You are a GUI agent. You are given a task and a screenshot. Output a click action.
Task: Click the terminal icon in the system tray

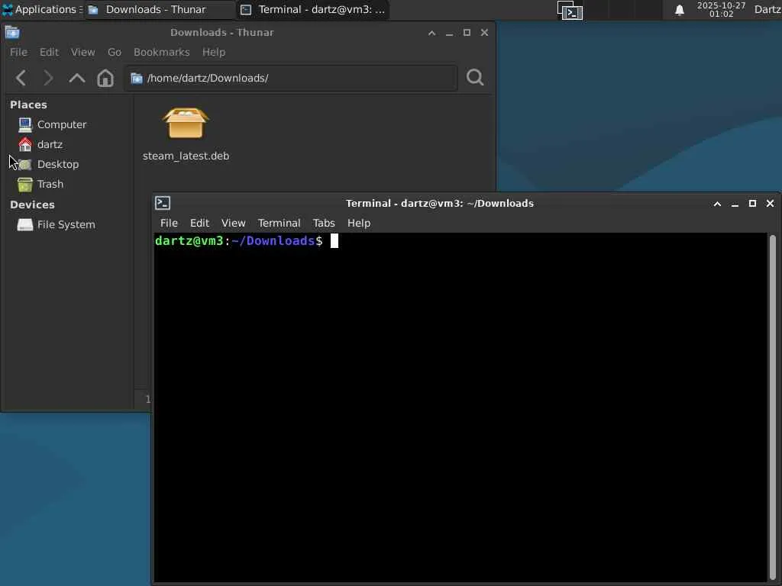click(570, 11)
